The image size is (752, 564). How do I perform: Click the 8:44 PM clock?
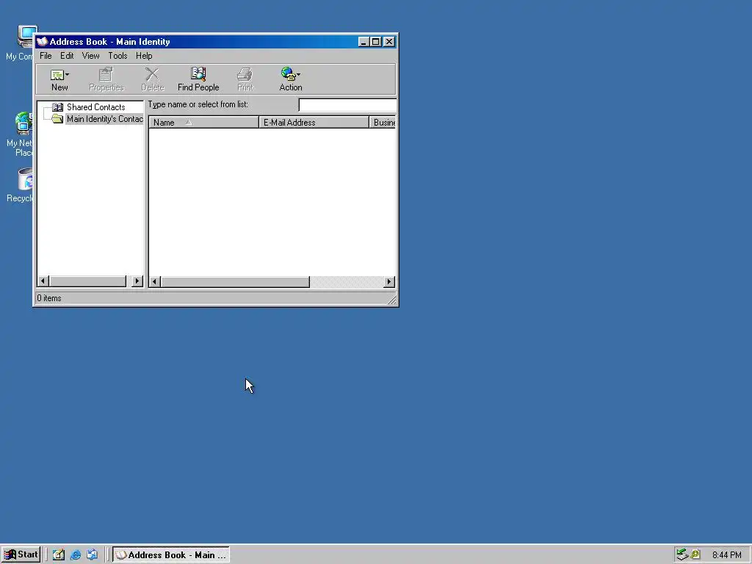(x=726, y=555)
